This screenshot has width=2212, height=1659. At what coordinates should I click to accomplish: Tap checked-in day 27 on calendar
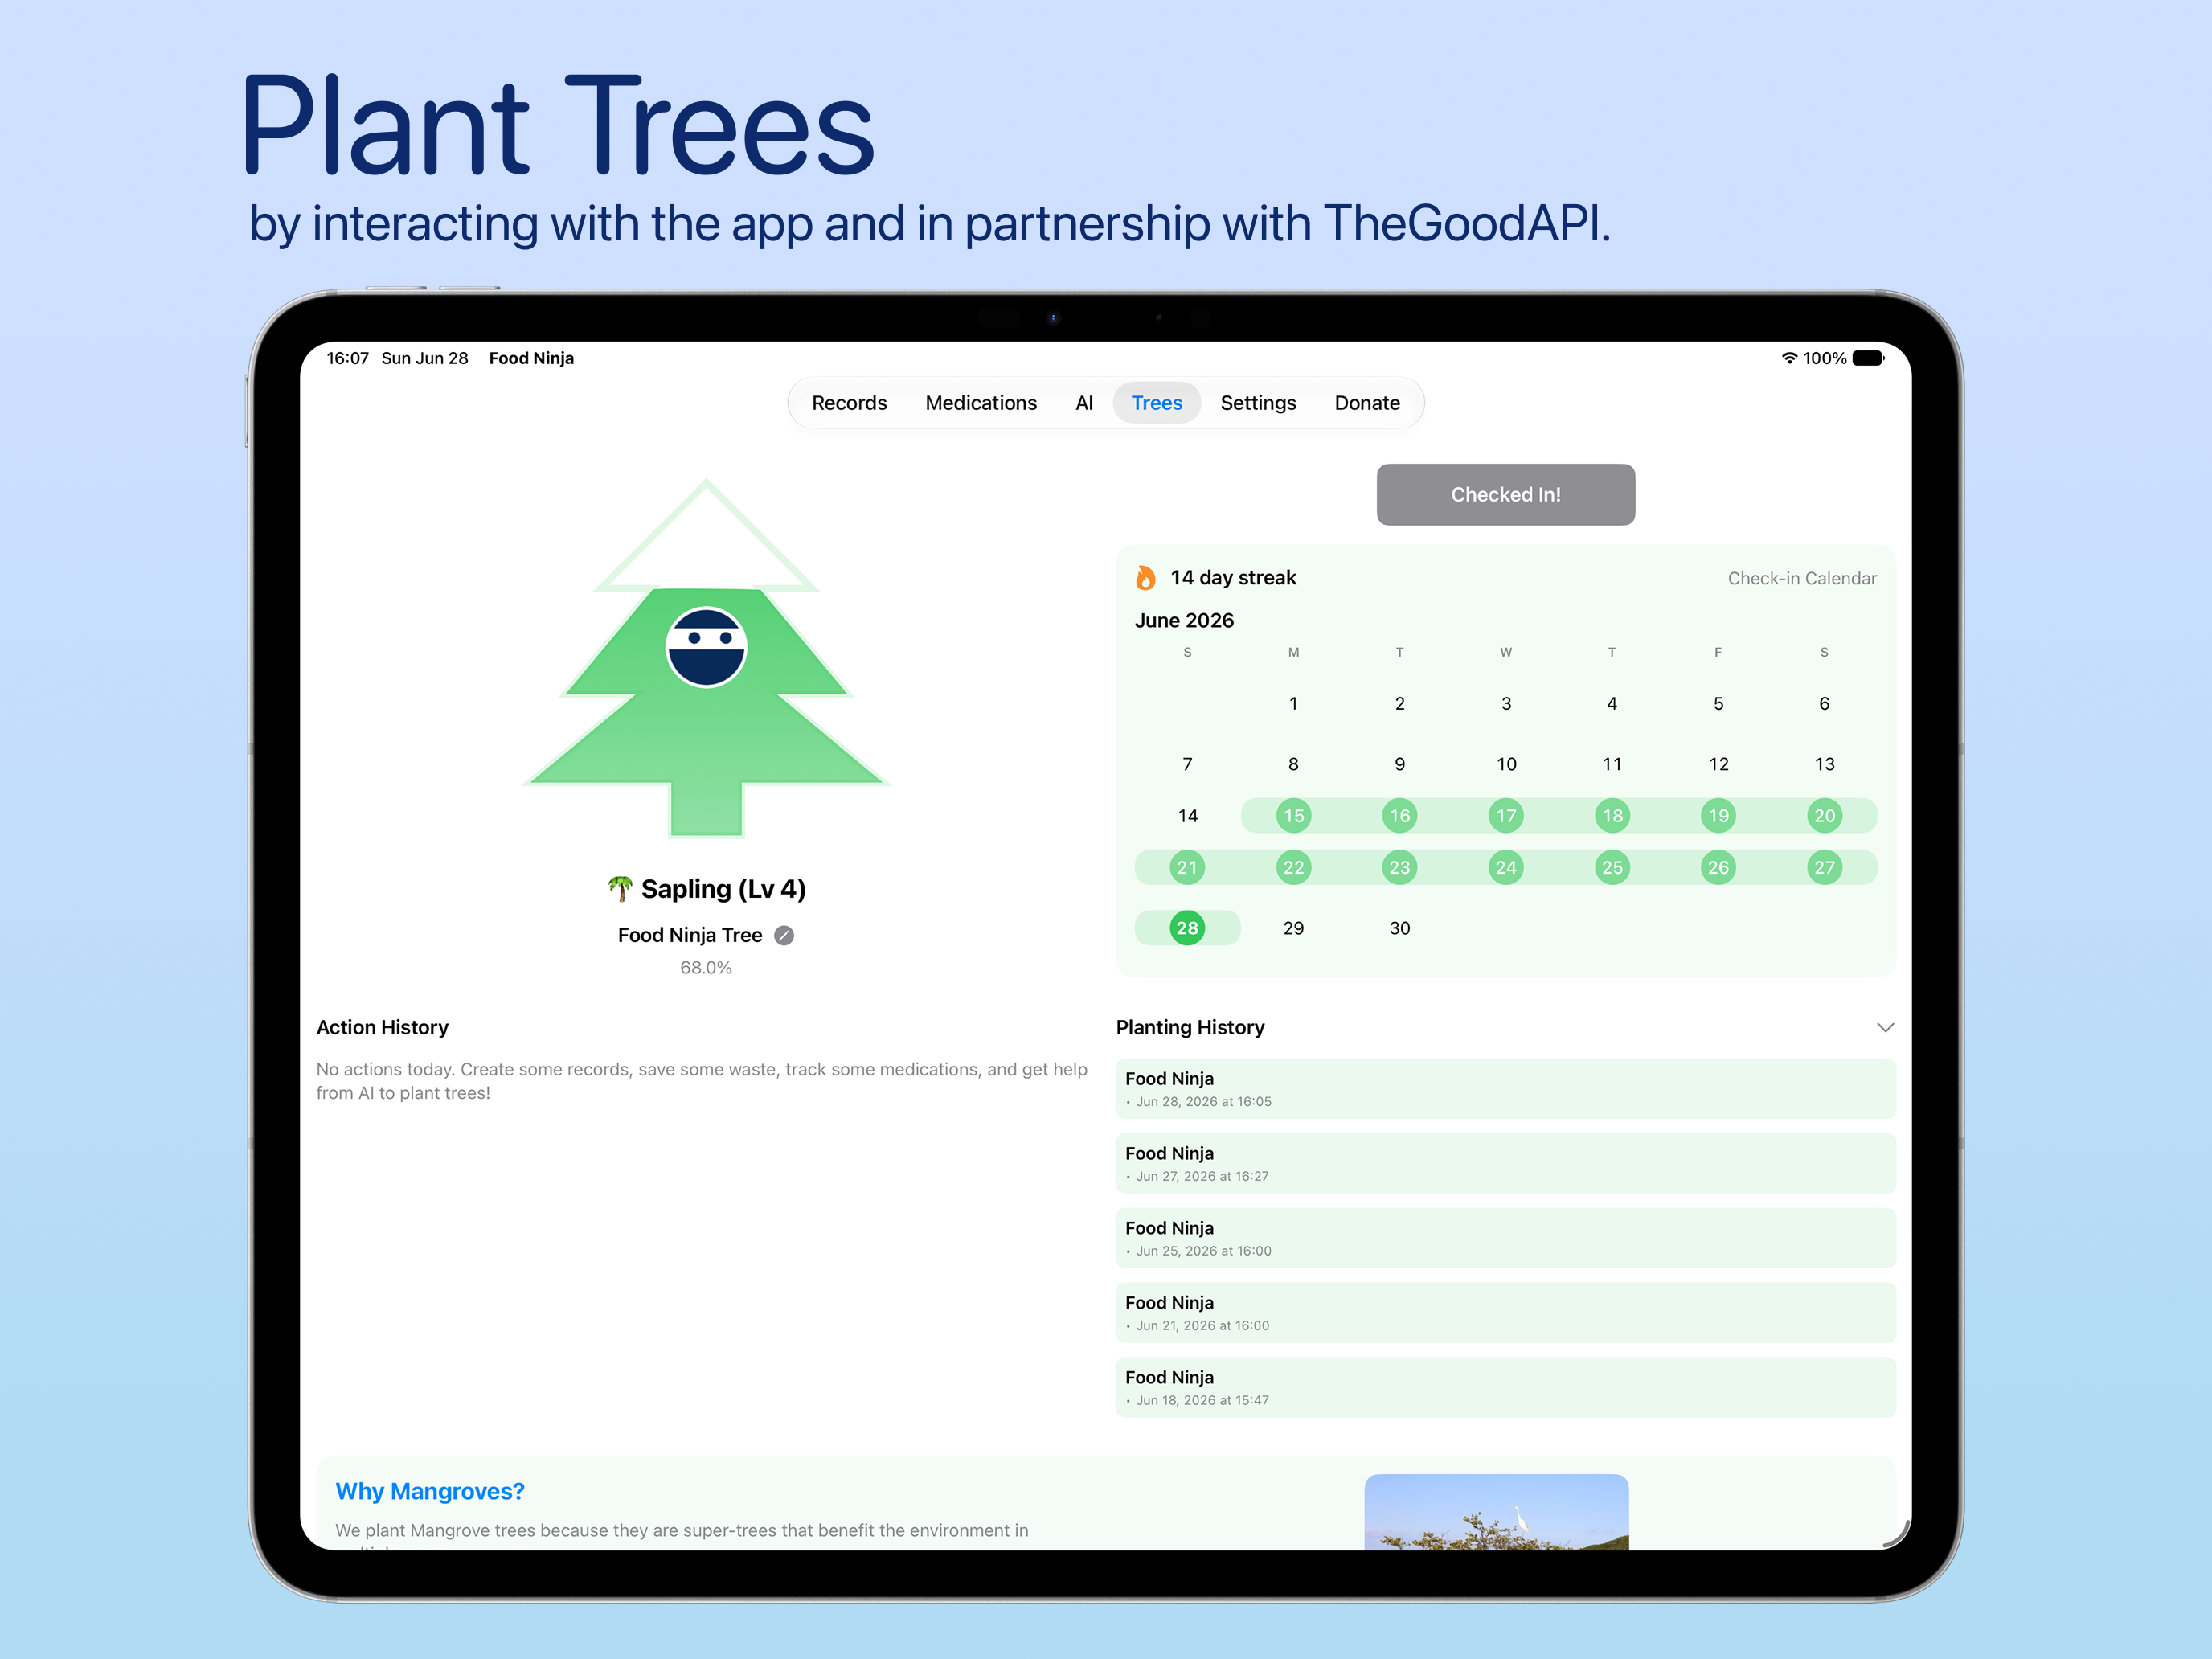point(1825,867)
